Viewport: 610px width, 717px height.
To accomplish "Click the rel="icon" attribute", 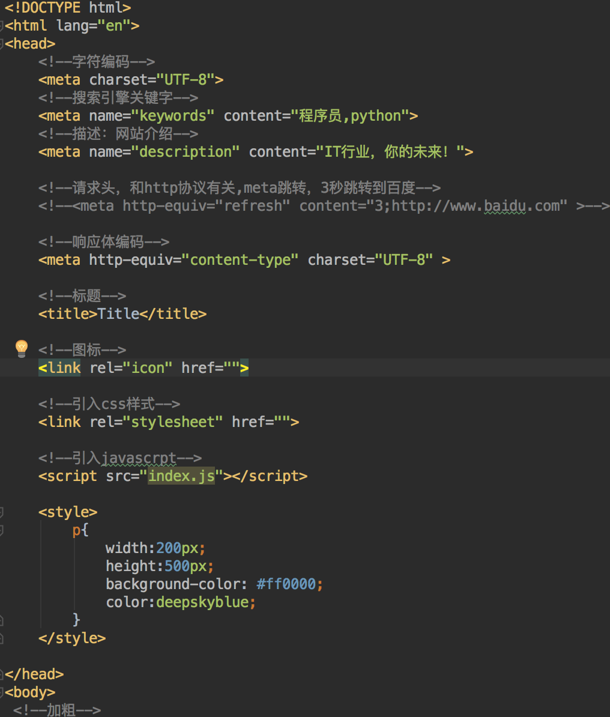I will click(131, 368).
